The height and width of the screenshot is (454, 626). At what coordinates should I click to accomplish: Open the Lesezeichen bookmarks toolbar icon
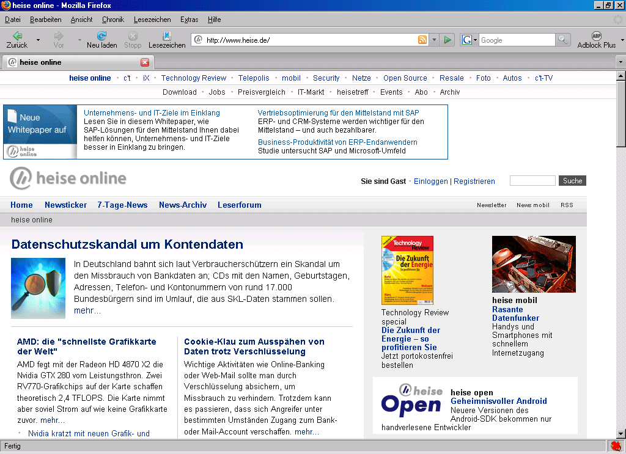tap(167, 35)
